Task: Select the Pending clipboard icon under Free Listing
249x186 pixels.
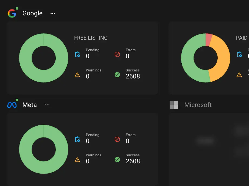Action: point(77,54)
